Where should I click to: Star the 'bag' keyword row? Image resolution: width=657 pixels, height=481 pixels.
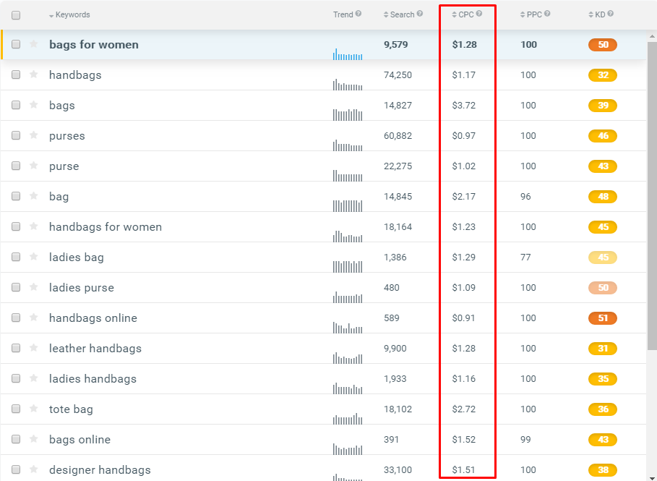(x=34, y=196)
